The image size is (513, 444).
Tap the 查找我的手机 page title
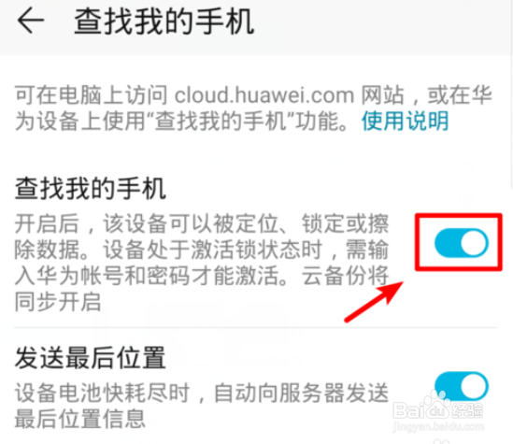pyautogui.click(x=164, y=21)
